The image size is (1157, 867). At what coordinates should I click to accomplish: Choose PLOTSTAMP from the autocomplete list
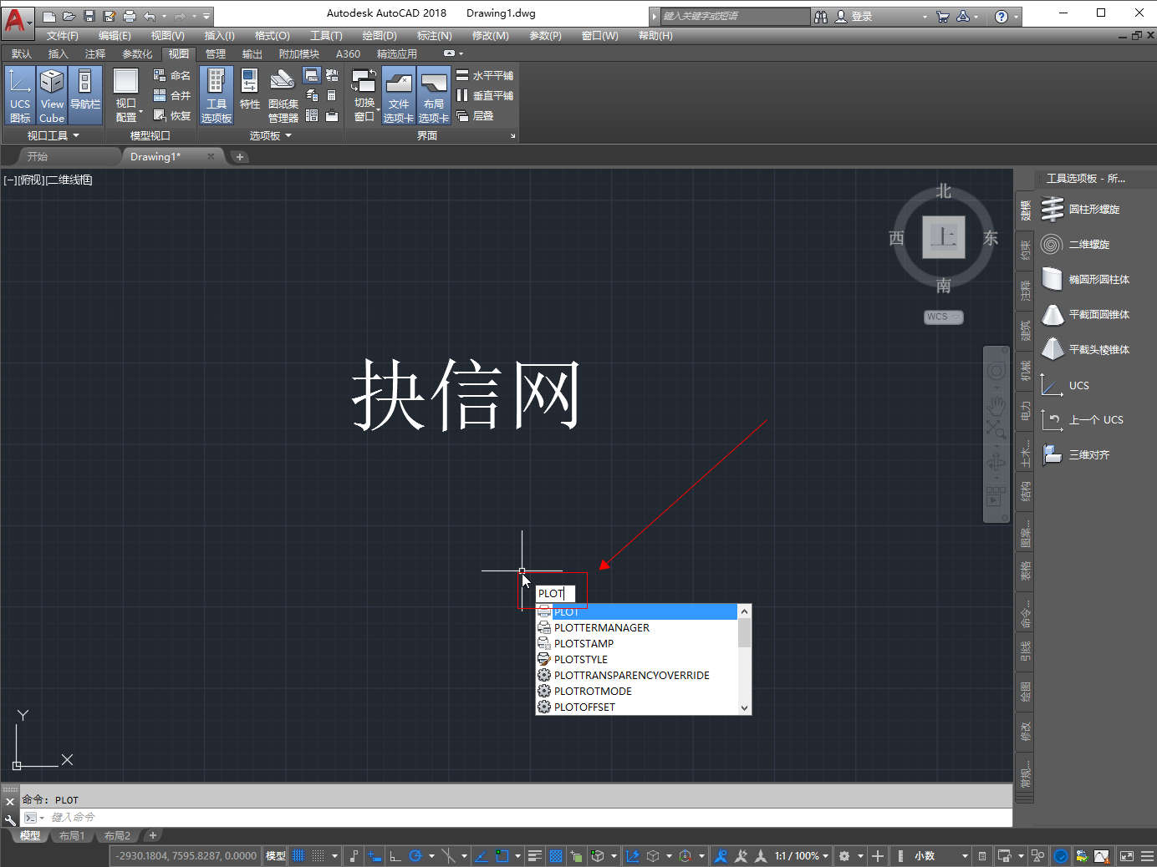coord(637,643)
